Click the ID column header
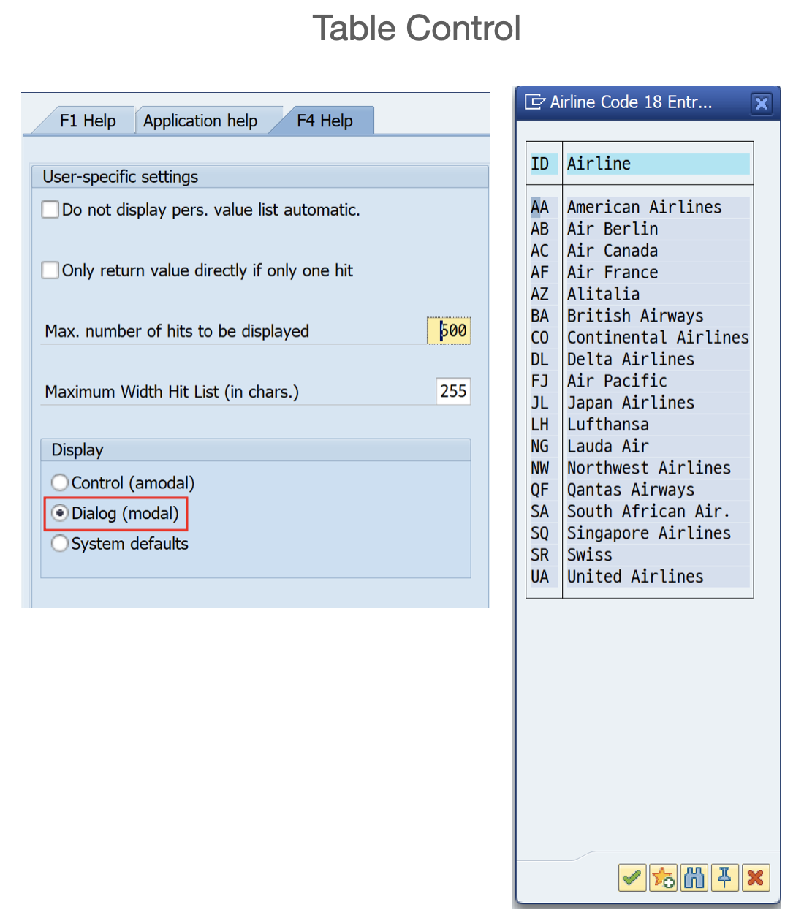The image size is (804, 918). pos(543,164)
